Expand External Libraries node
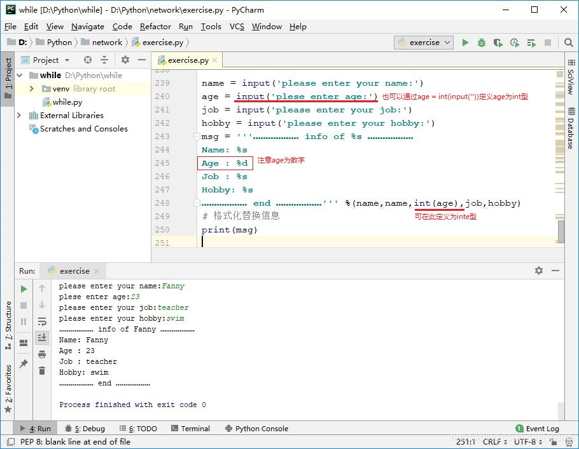The image size is (579, 449). (x=19, y=116)
